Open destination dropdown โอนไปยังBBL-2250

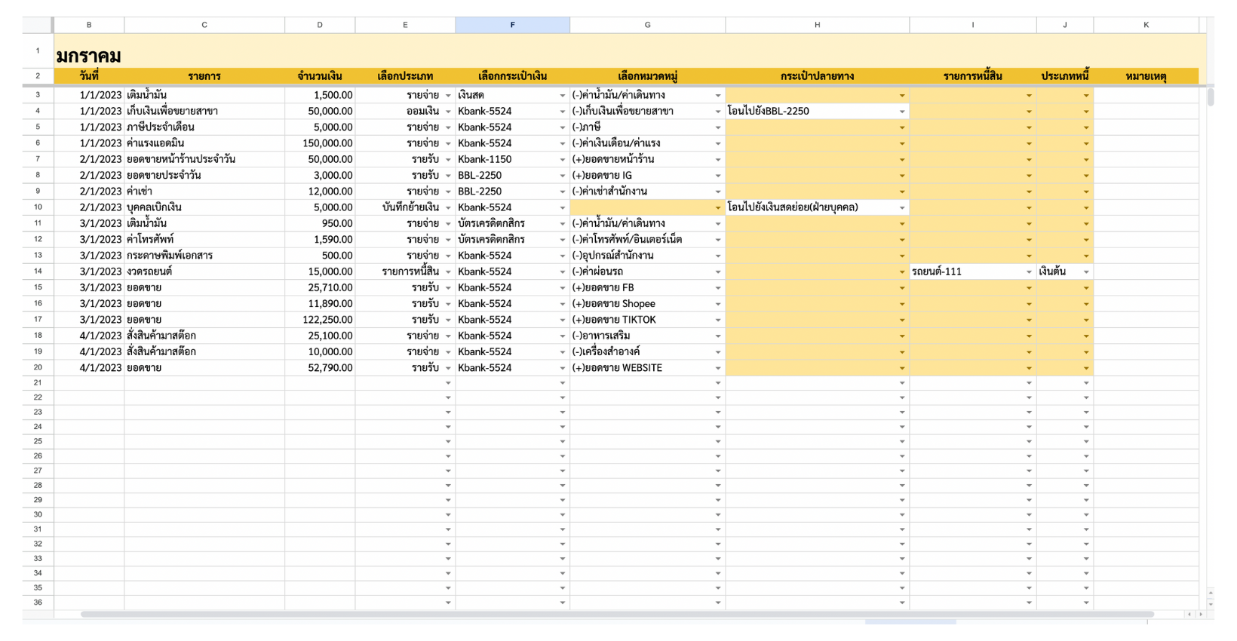point(902,112)
